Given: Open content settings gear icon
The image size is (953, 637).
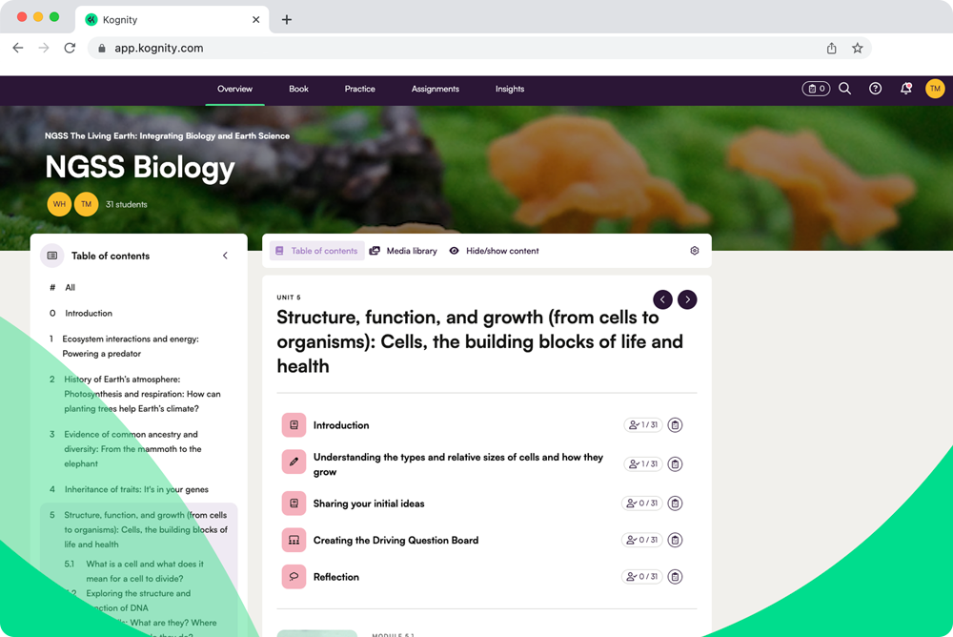Looking at the screenshot, I should click(694, 251).
